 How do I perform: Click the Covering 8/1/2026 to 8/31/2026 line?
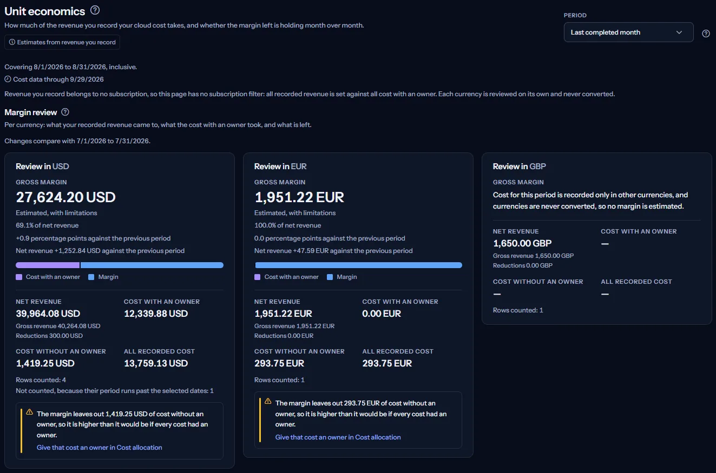tap(71, 67)
